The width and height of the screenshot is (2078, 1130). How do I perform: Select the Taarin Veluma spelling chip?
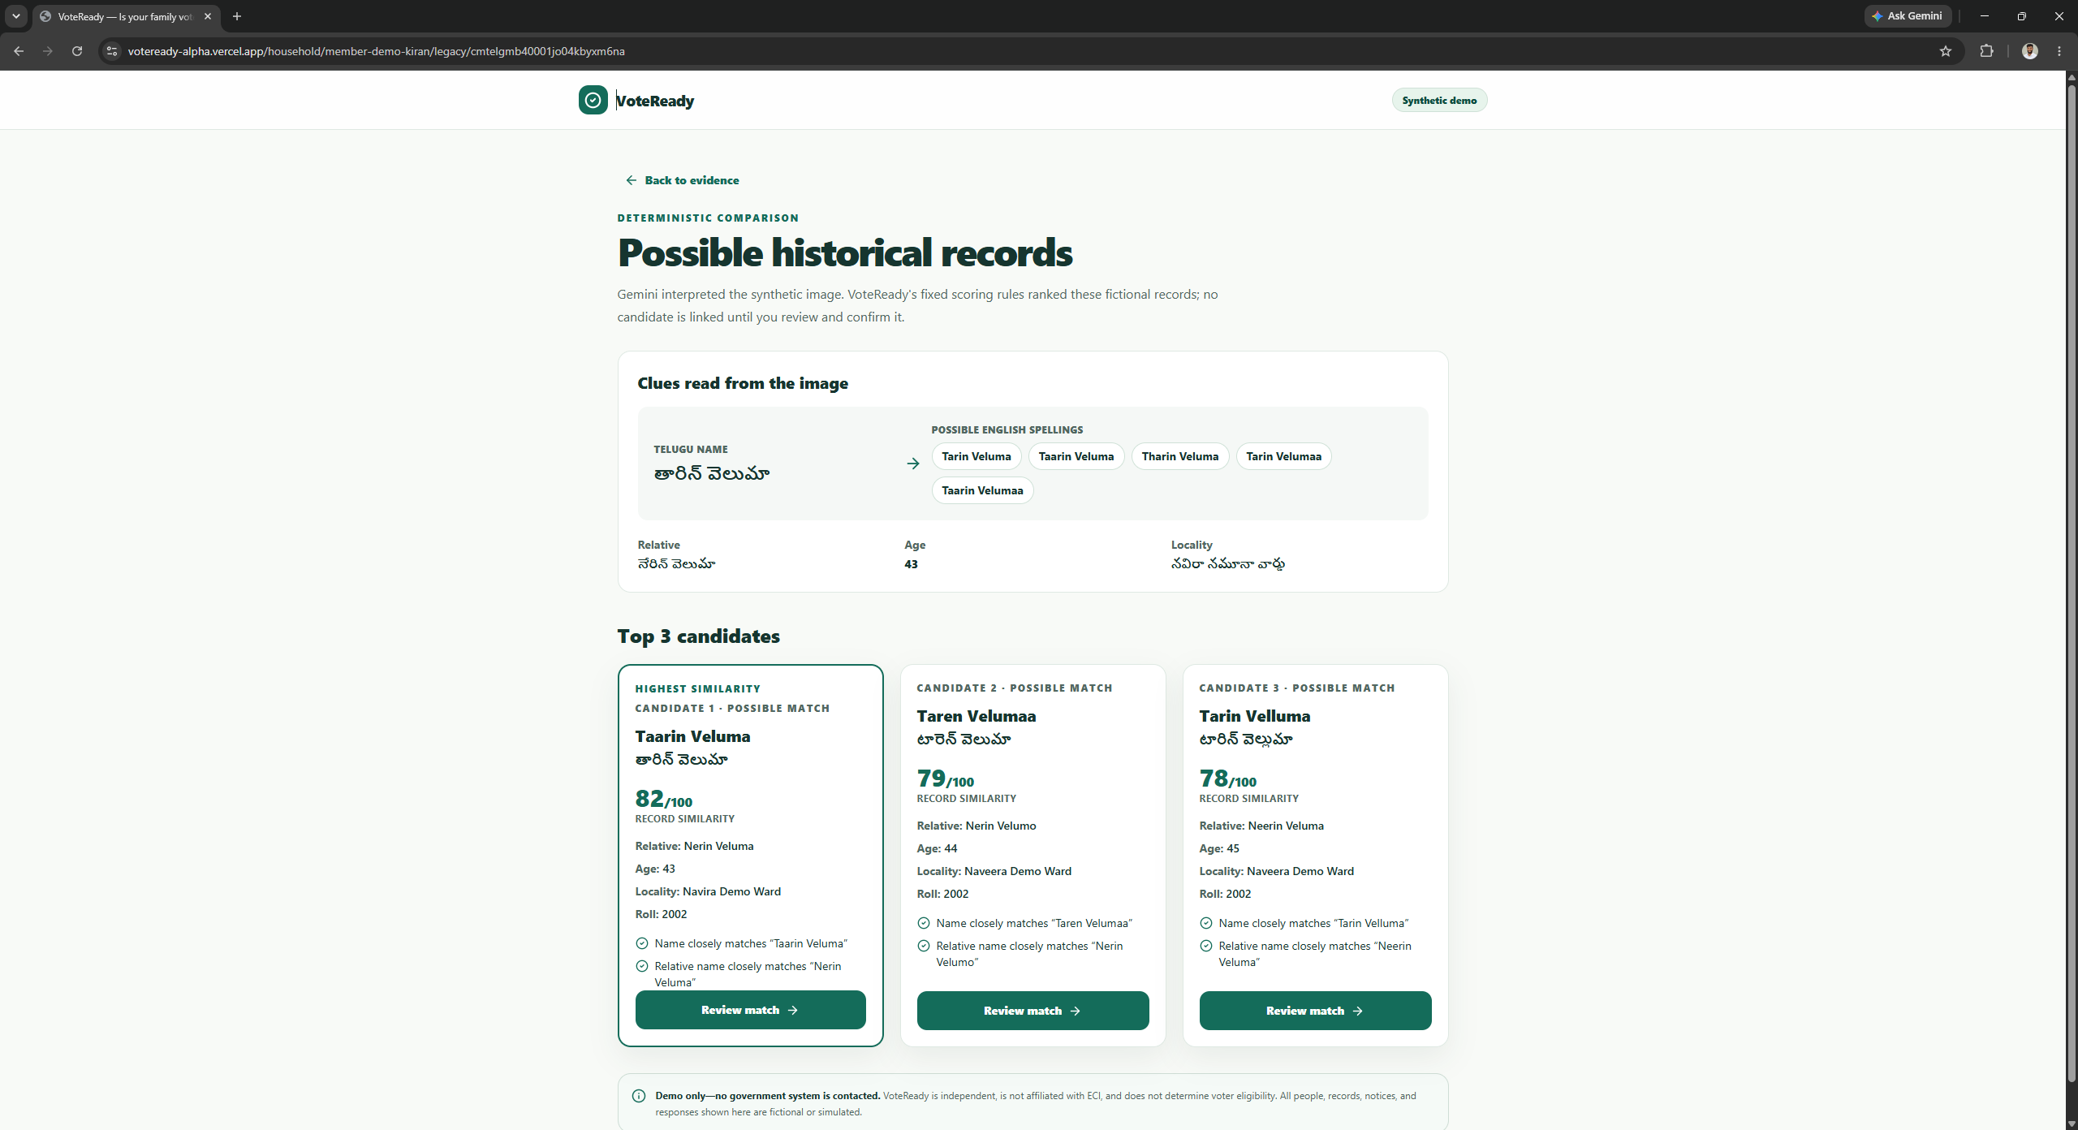pyautogui.click(x=1076, y=456)
